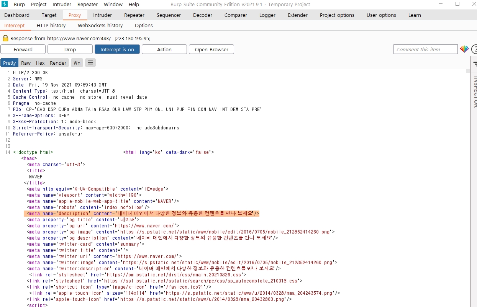The height and width of the screenshot is (307, 477).
Task: Switch to Render view
Action: click(58, 63)
